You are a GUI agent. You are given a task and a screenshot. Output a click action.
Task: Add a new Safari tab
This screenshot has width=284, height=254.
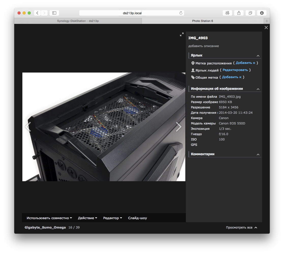coord(267,21)
